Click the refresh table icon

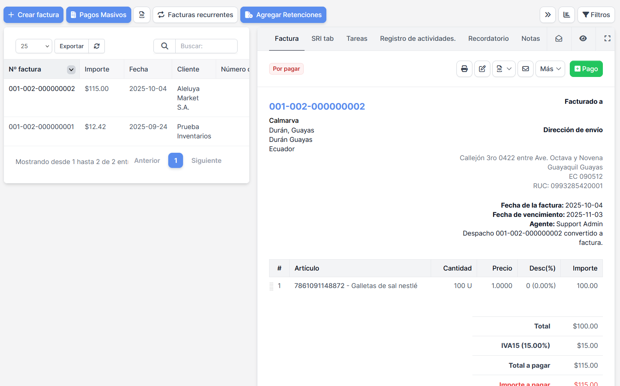[x=97, y=46]
